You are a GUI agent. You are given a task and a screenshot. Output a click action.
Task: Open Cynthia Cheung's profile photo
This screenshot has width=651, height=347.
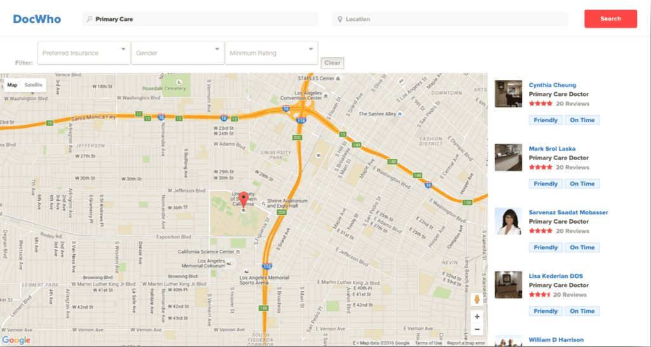click(x=508, y=94)
